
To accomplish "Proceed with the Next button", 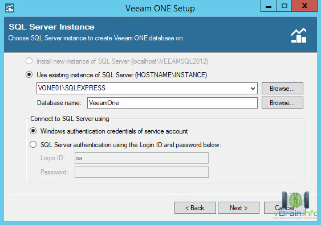I will tap(238, 207).
